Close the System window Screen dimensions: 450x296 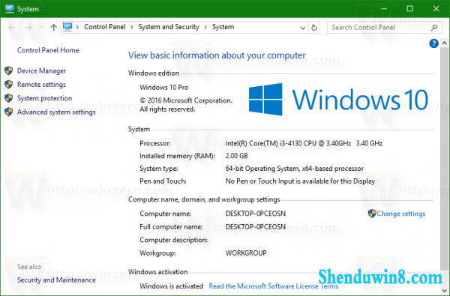point(436,9)
